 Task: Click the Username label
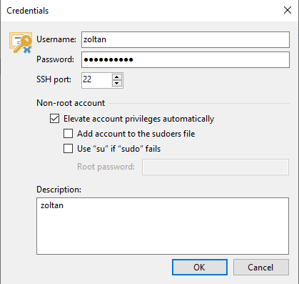[56, 39]
